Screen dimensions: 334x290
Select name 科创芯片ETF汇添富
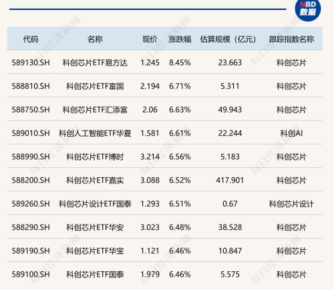pyautogui.click(x=95, y=110)
